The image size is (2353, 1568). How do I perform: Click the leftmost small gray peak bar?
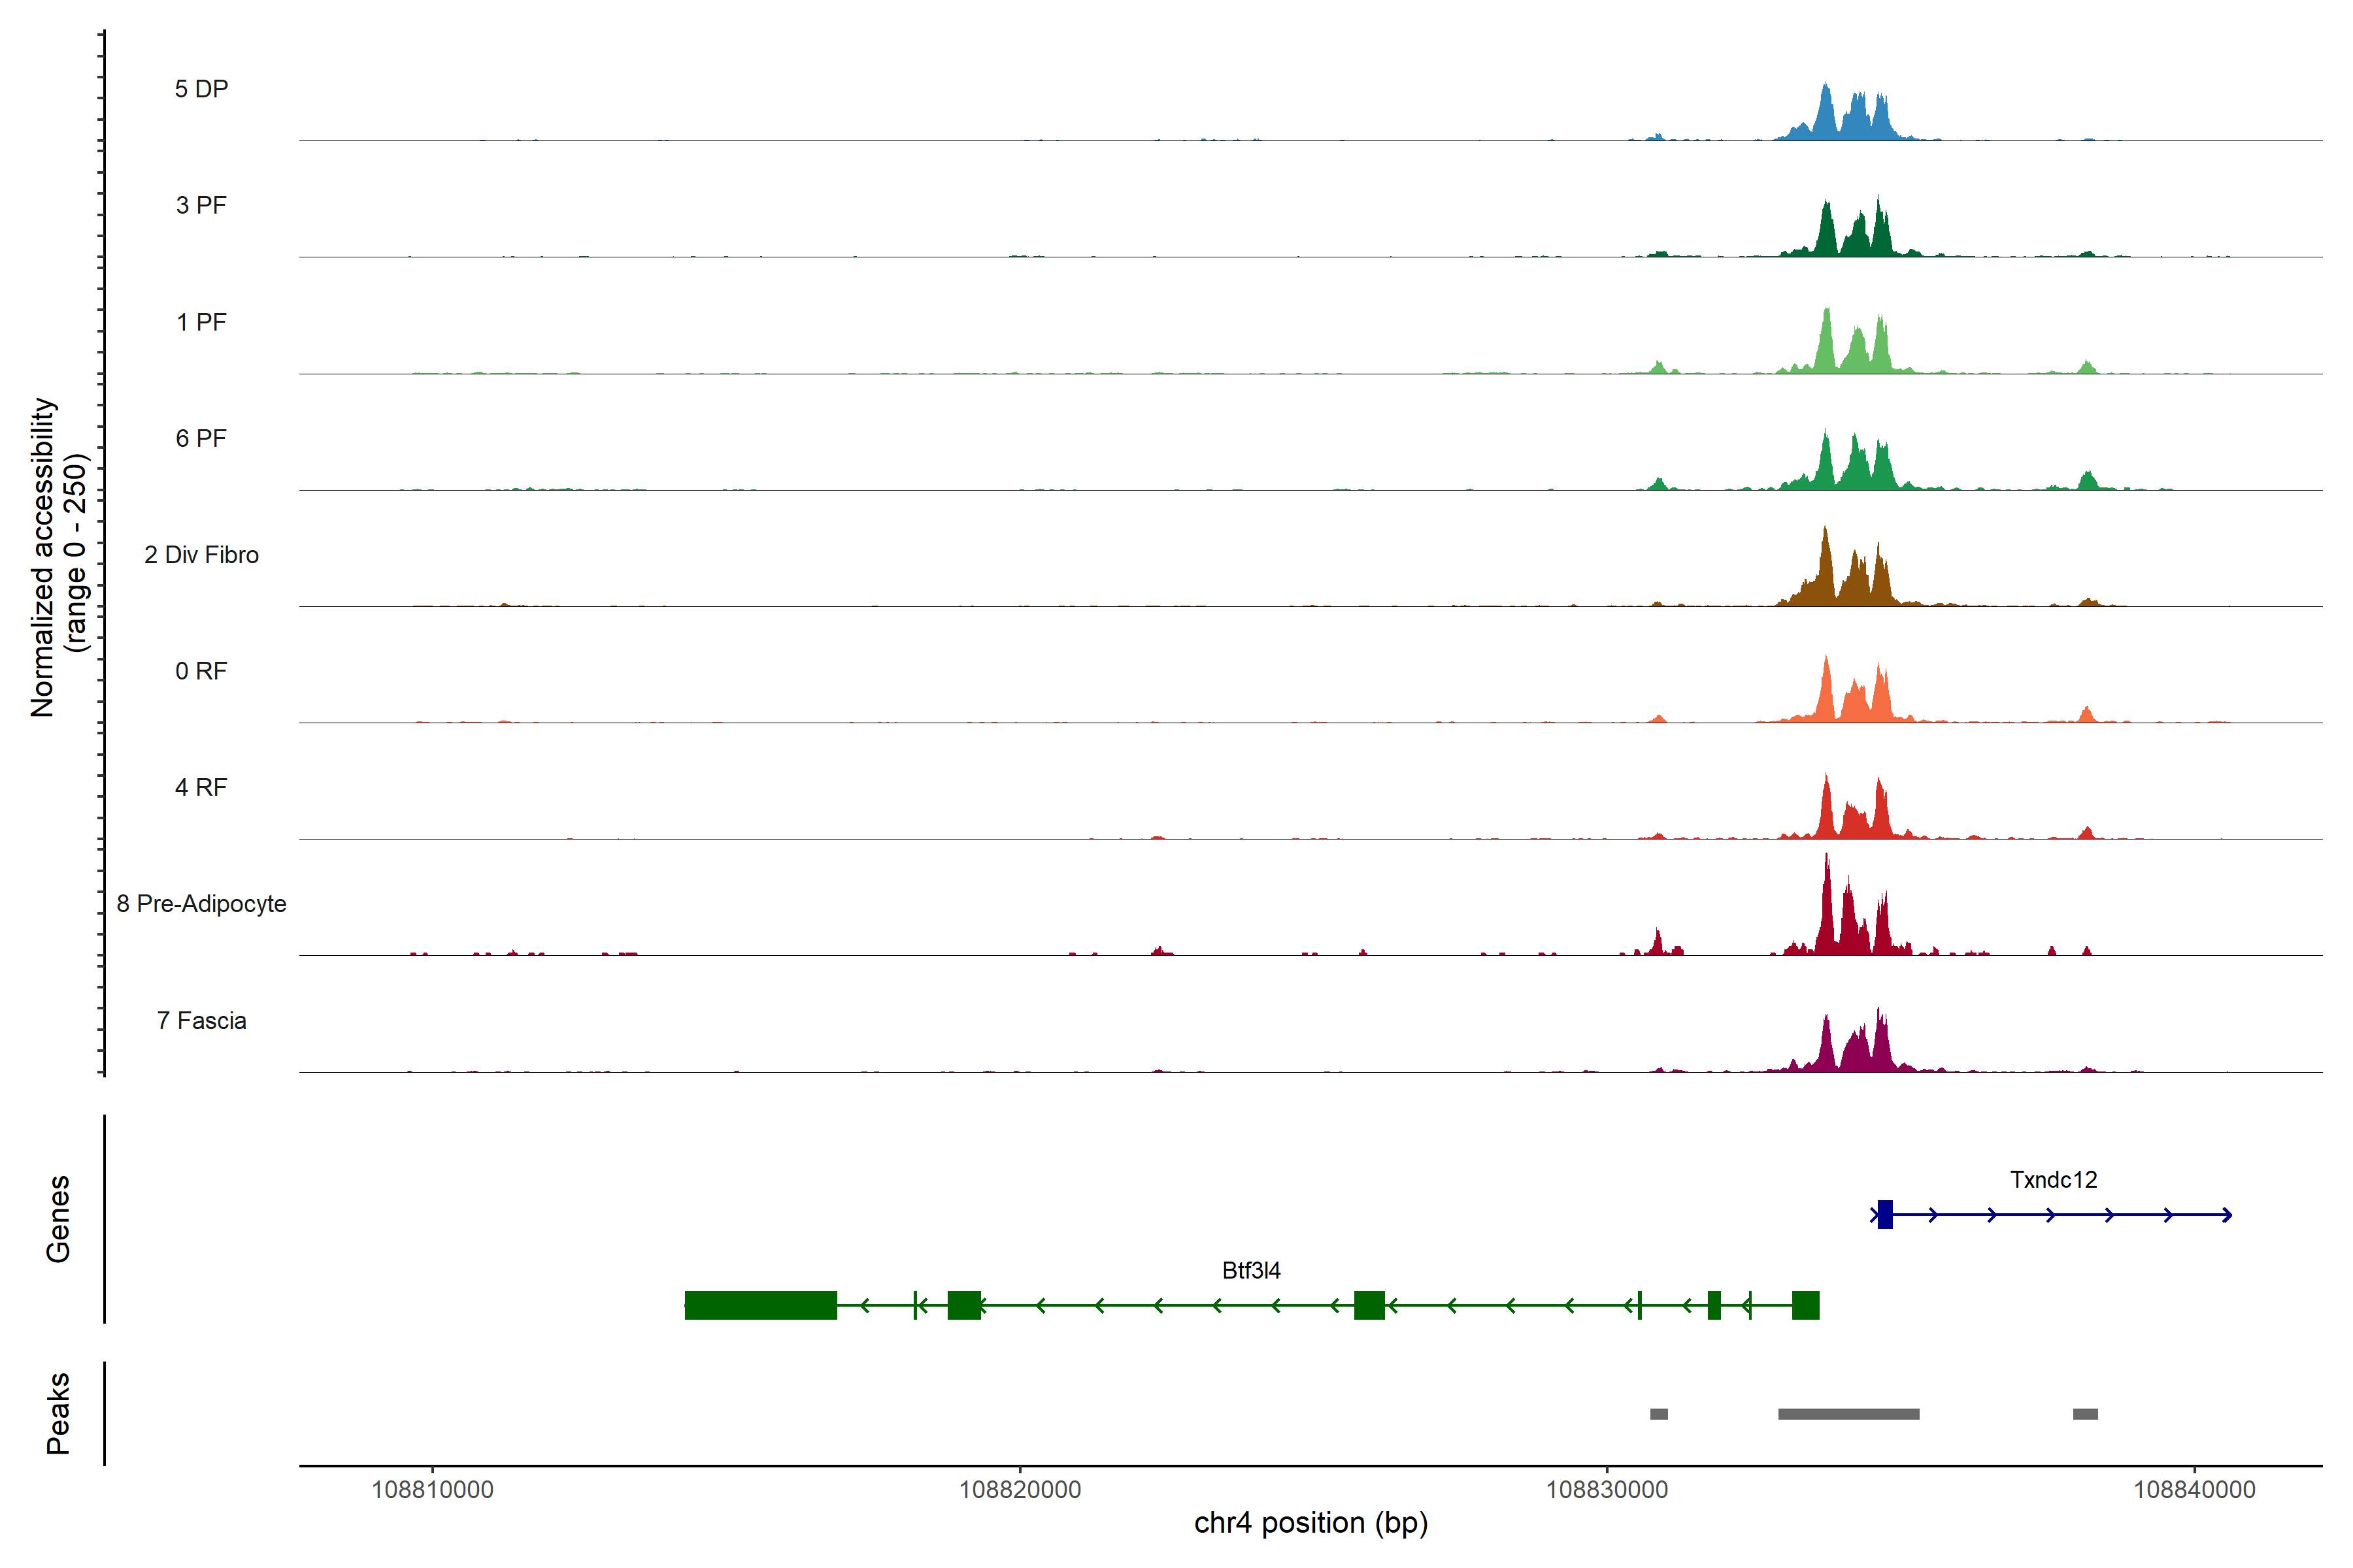pos(1659,1414)
